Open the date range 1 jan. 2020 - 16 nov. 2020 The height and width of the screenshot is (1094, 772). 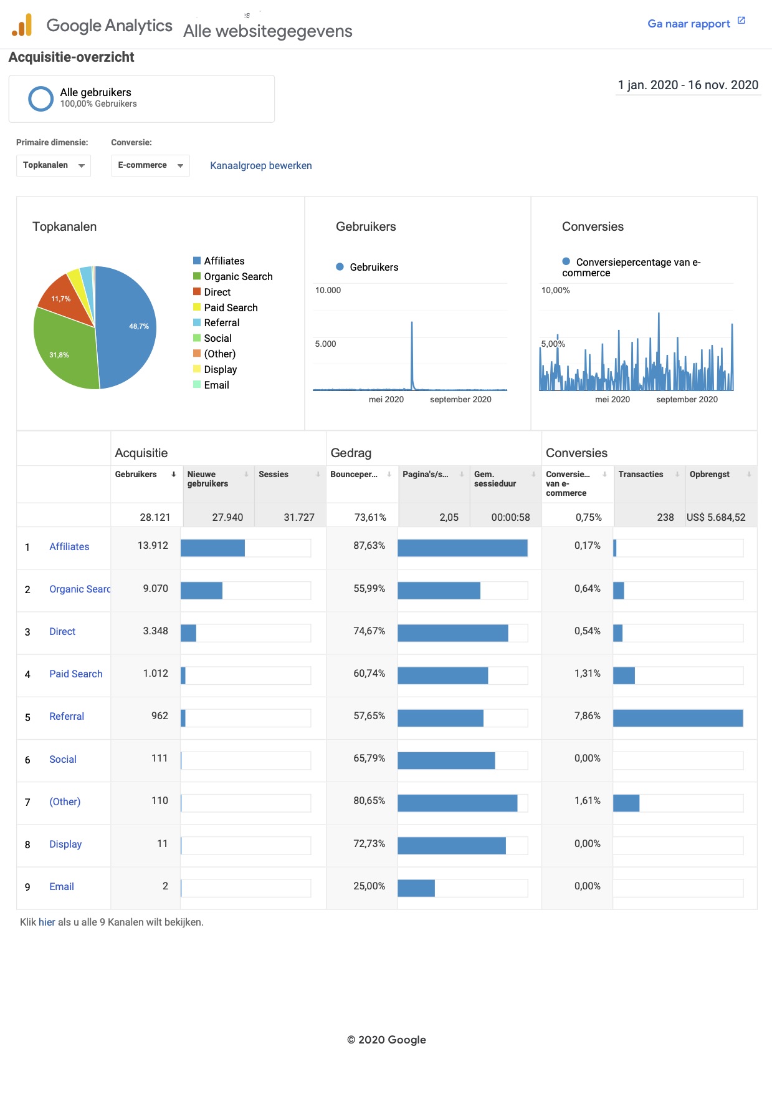pyautogui.click(x=688, y=85)
